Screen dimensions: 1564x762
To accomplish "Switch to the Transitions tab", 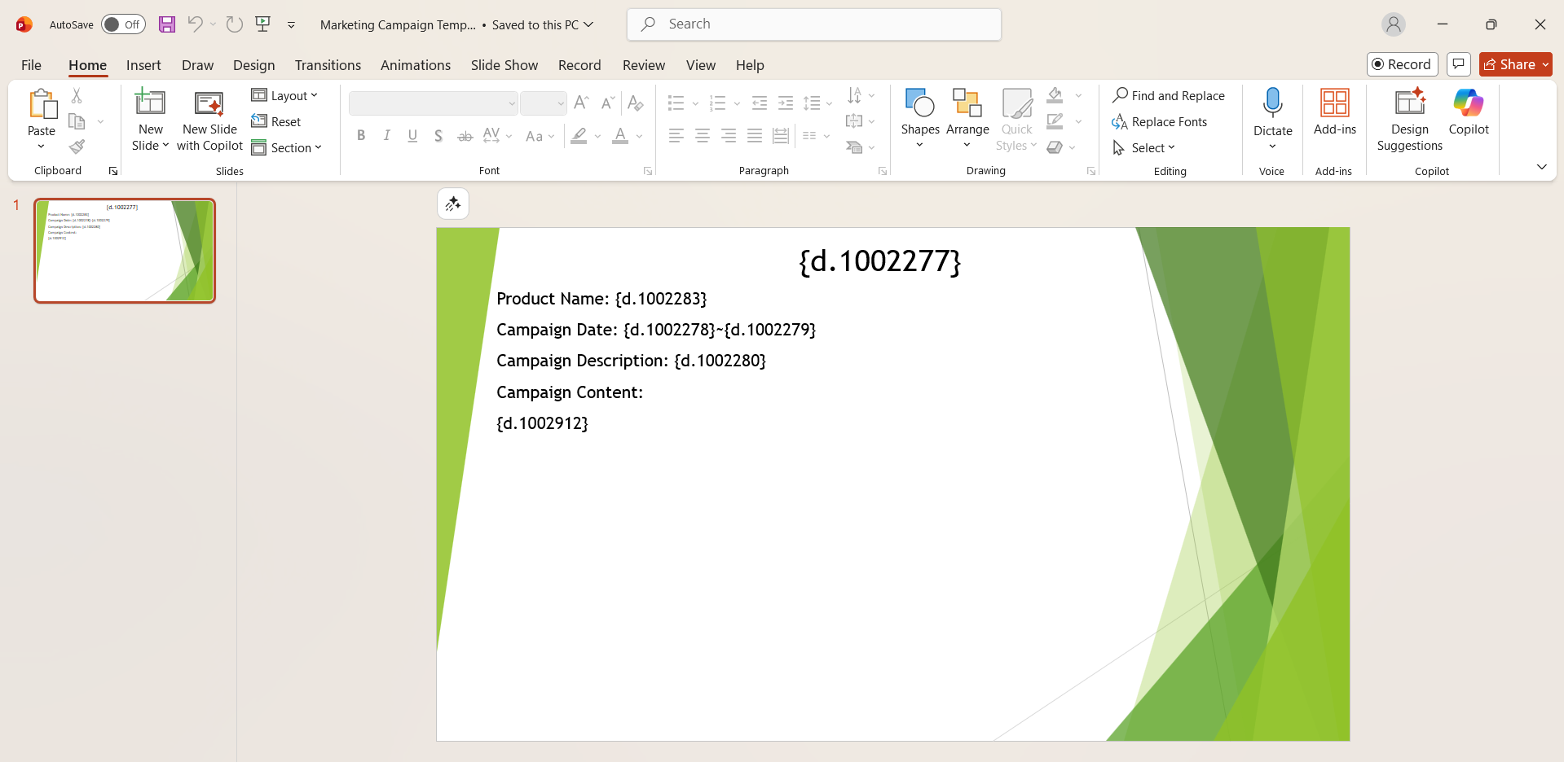I will (328, 65).
